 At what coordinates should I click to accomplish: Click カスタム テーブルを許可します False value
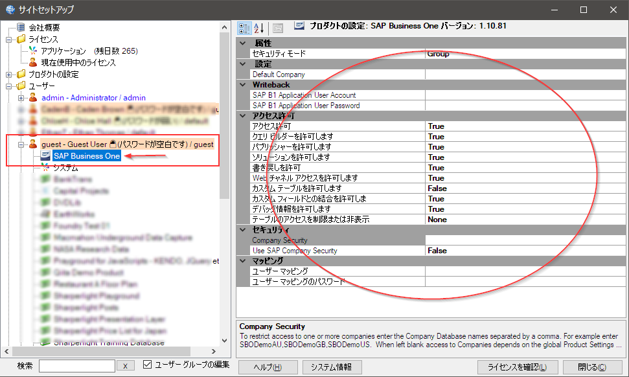(525, 188)
